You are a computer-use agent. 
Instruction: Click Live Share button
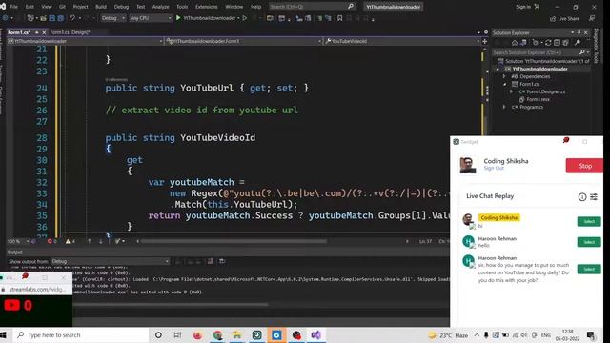[564, 18]
